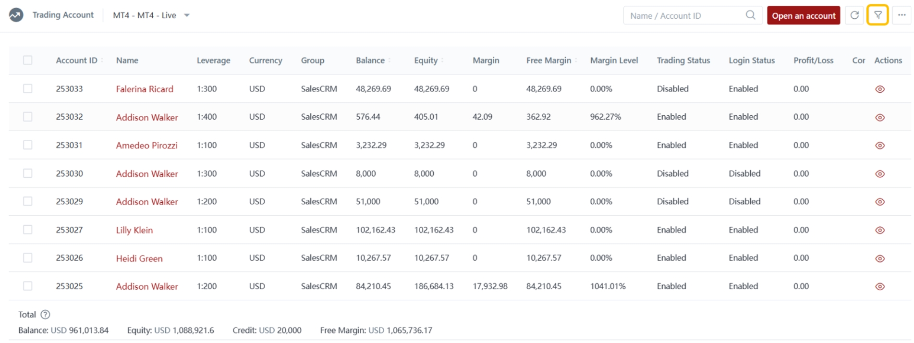Click eye icon for account 253027
Image resolution: width=914 pixels, height=343 pixels.
(x=879, y=230)
